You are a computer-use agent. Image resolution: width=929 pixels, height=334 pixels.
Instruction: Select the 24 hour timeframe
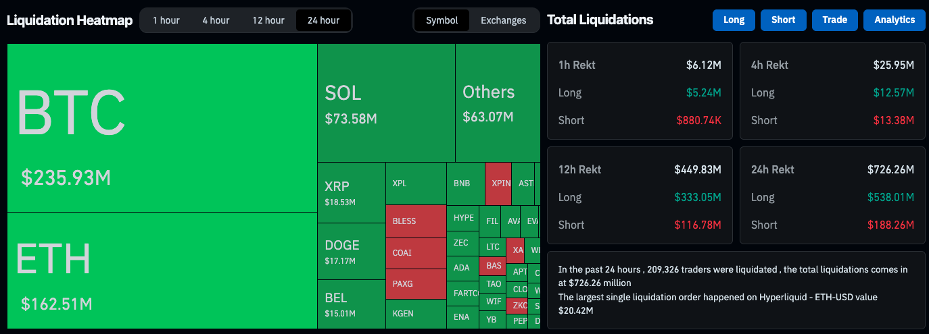[x=323, y=20]
